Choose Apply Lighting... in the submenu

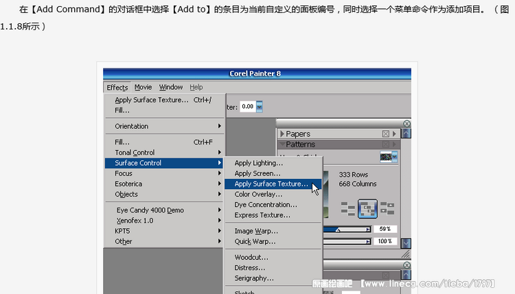[x=273, y=163]
